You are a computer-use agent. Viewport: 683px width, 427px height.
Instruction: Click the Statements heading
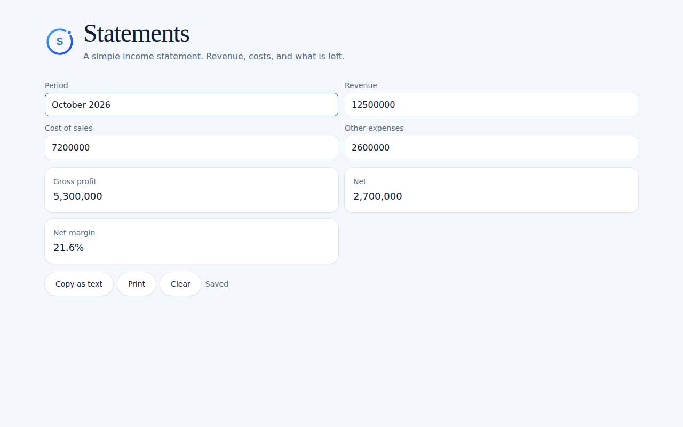137,34
